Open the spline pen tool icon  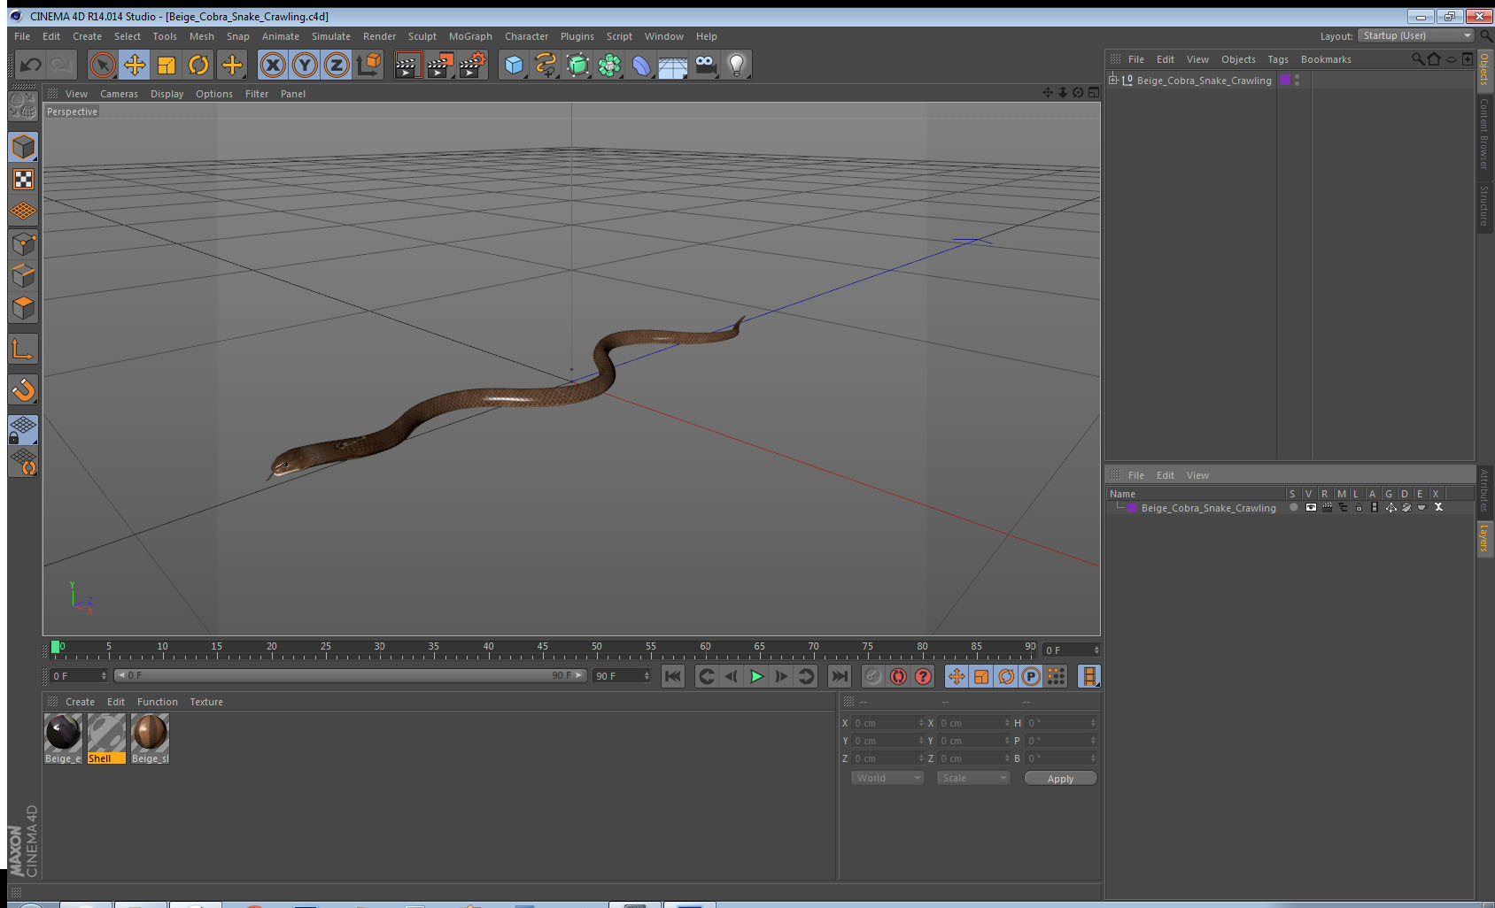(546, 65)
